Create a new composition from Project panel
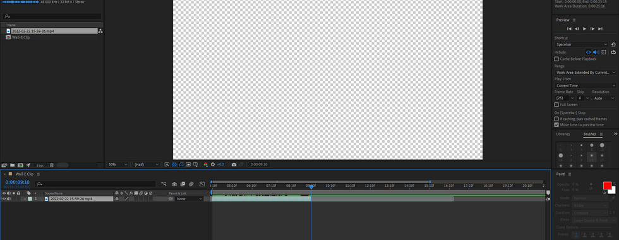 coord(20,165)
